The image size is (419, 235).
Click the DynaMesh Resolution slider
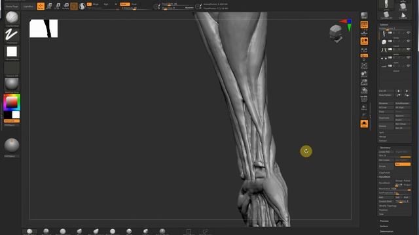[x=394, y=189]
